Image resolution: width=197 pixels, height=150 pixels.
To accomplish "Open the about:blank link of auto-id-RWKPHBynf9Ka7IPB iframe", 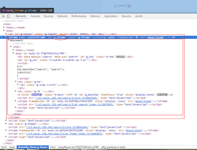I will [x=143, y=101].
